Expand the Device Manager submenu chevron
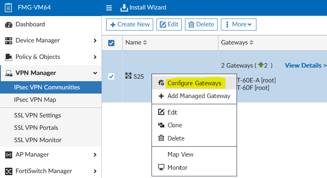 click(x=95, y=41)
